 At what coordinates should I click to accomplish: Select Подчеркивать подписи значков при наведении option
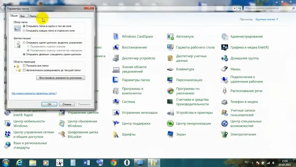pos(28,50)
